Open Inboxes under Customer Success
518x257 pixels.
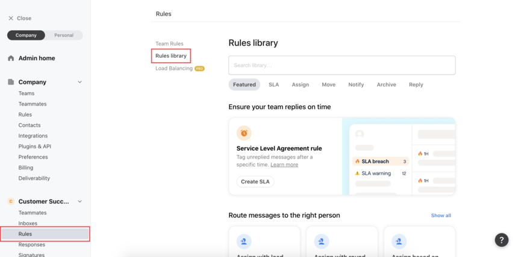point(28,223)
